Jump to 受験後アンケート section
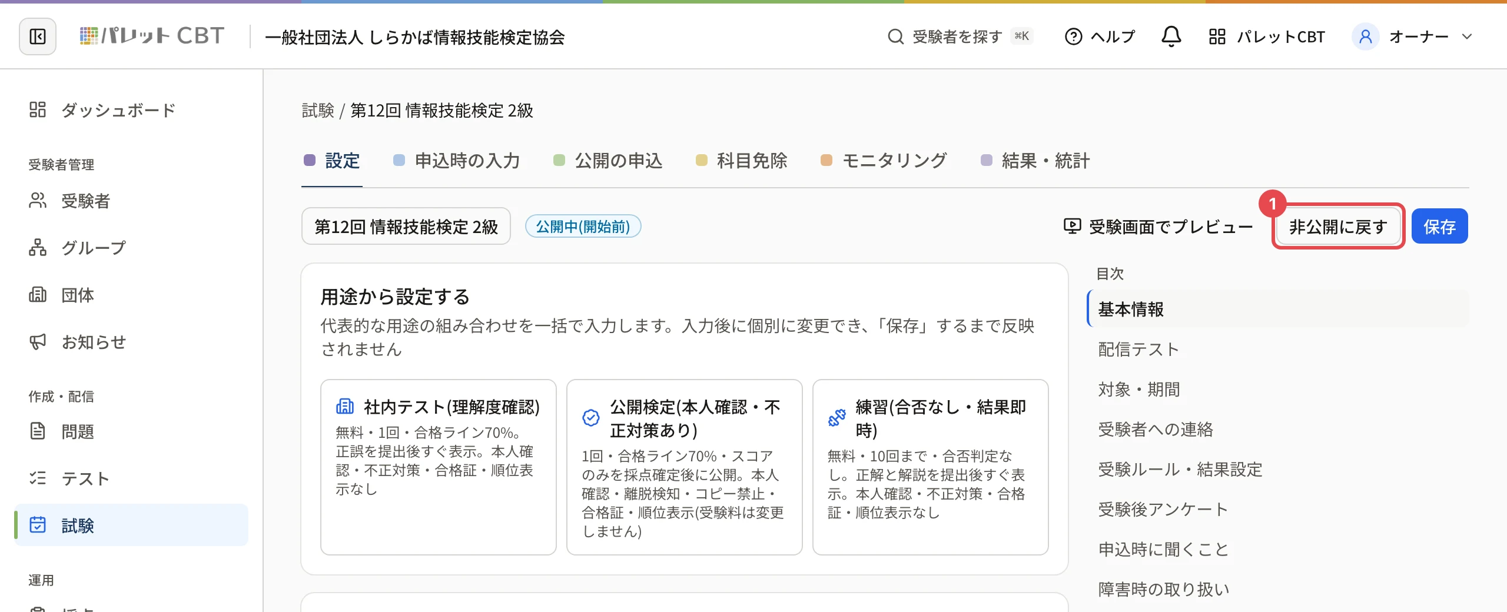 pyautogui.click(x=1278, y=509)
